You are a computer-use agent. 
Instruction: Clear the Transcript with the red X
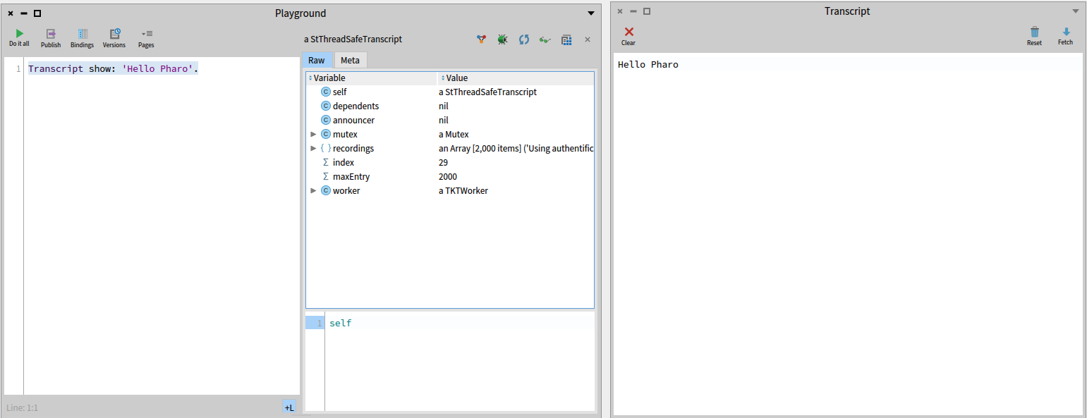(628, 36)
